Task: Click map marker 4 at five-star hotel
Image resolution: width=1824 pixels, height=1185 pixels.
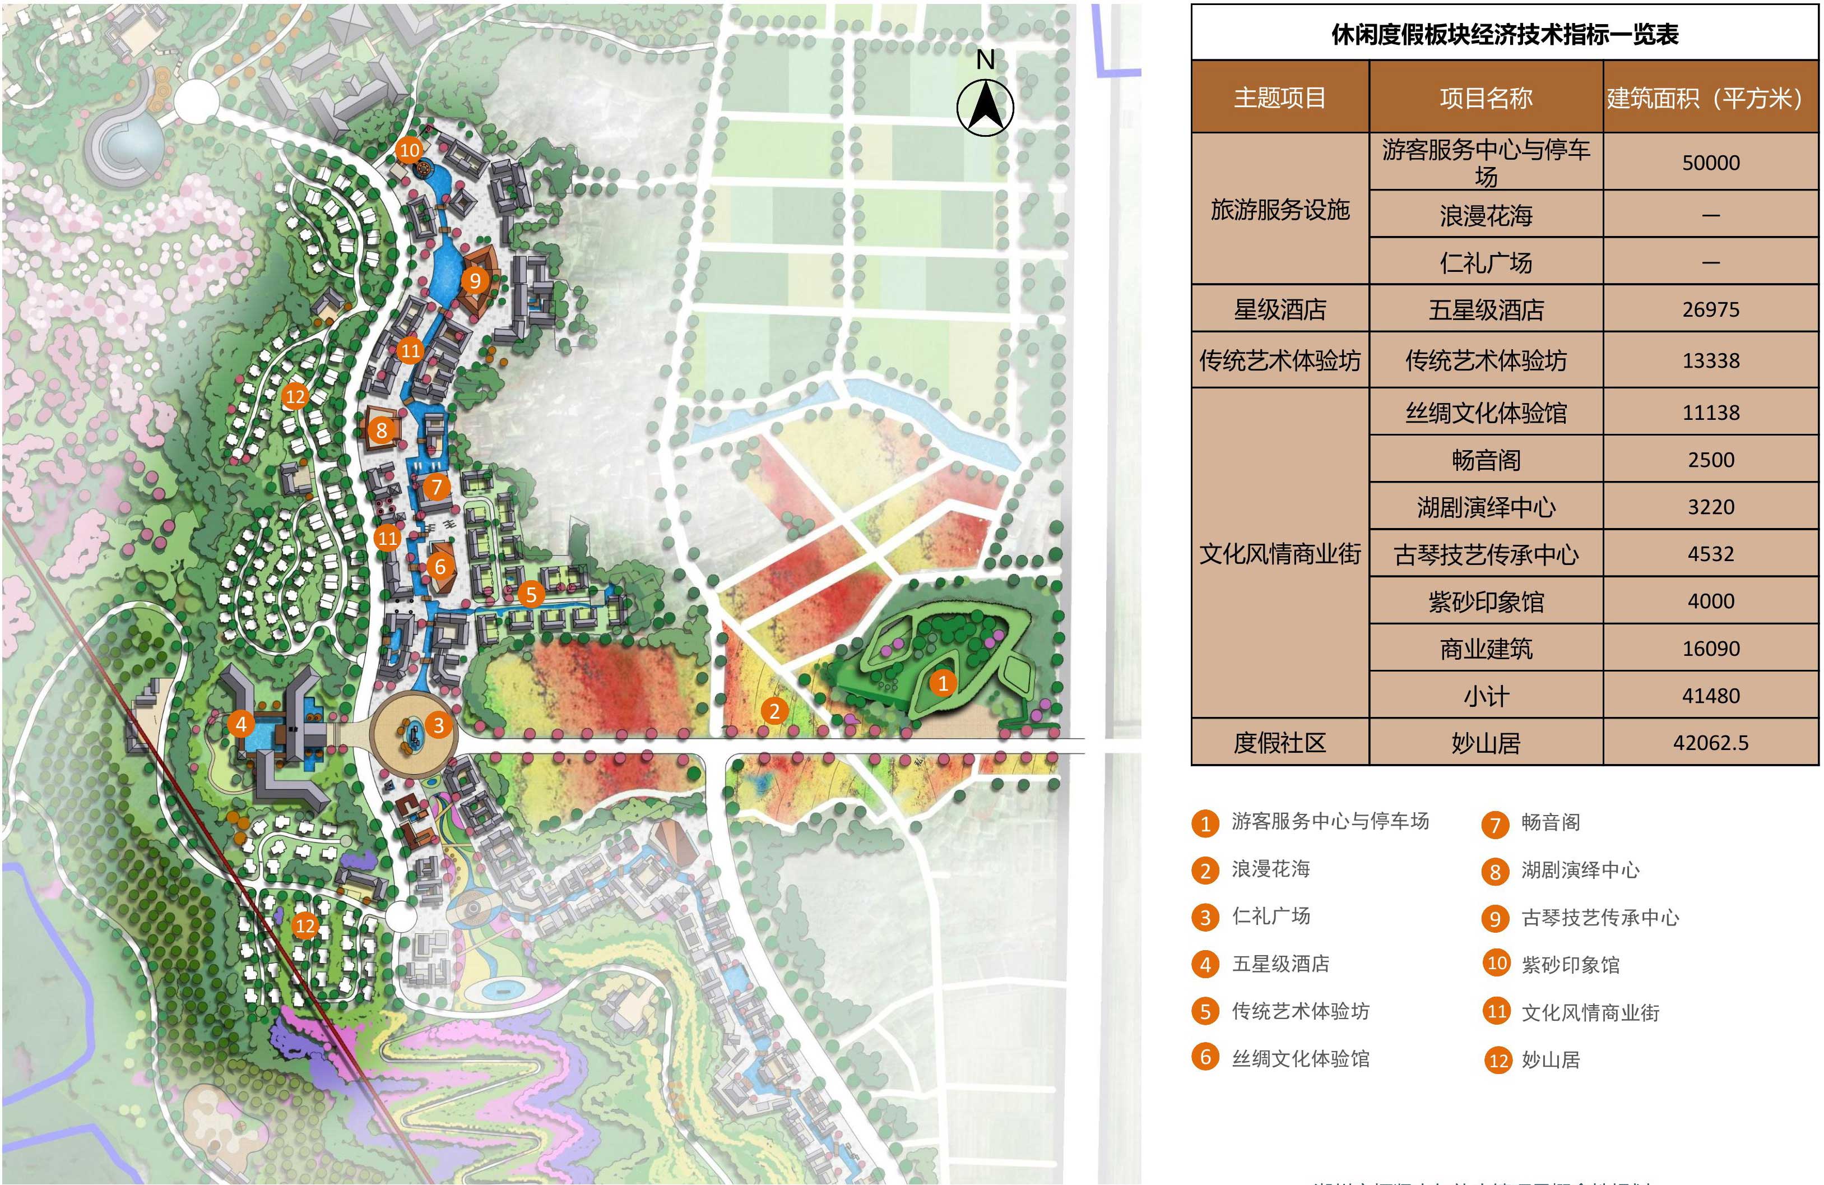Action: [240, 724]
